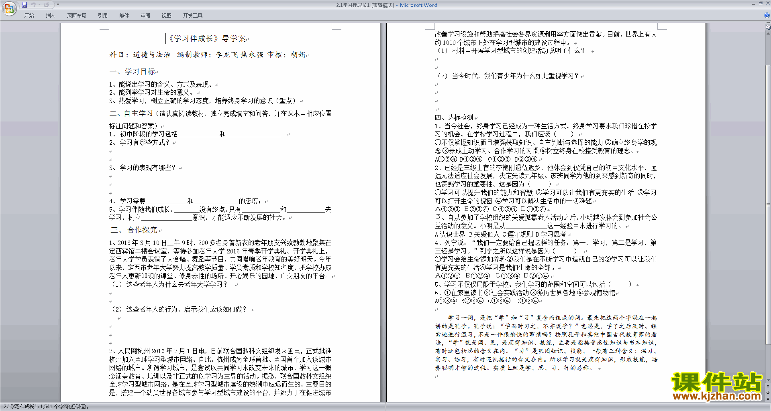Click the first blank after 初中阶段的学习包括
This screenshot has width=771, height=411.
pyautogui.click(x=198, y=134)
